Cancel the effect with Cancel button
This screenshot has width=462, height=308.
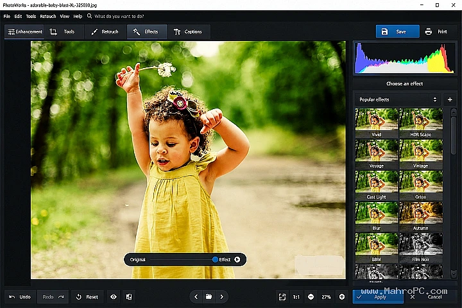(431, 297)
